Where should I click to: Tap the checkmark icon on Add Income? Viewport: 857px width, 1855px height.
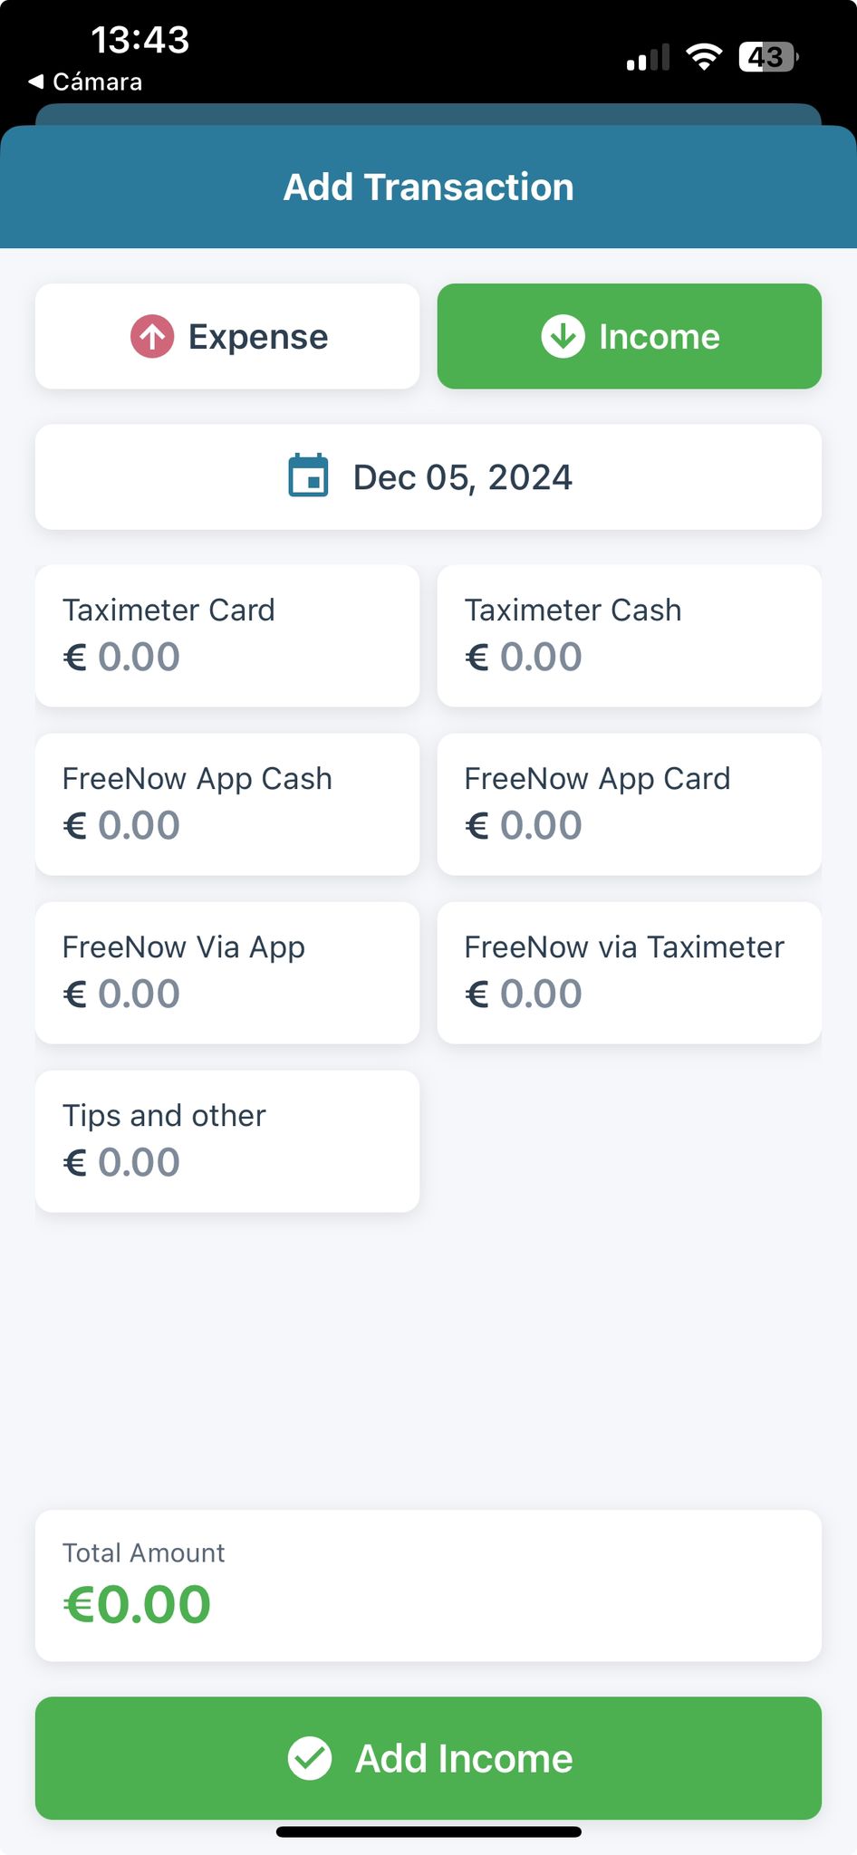click(310, 1758)
